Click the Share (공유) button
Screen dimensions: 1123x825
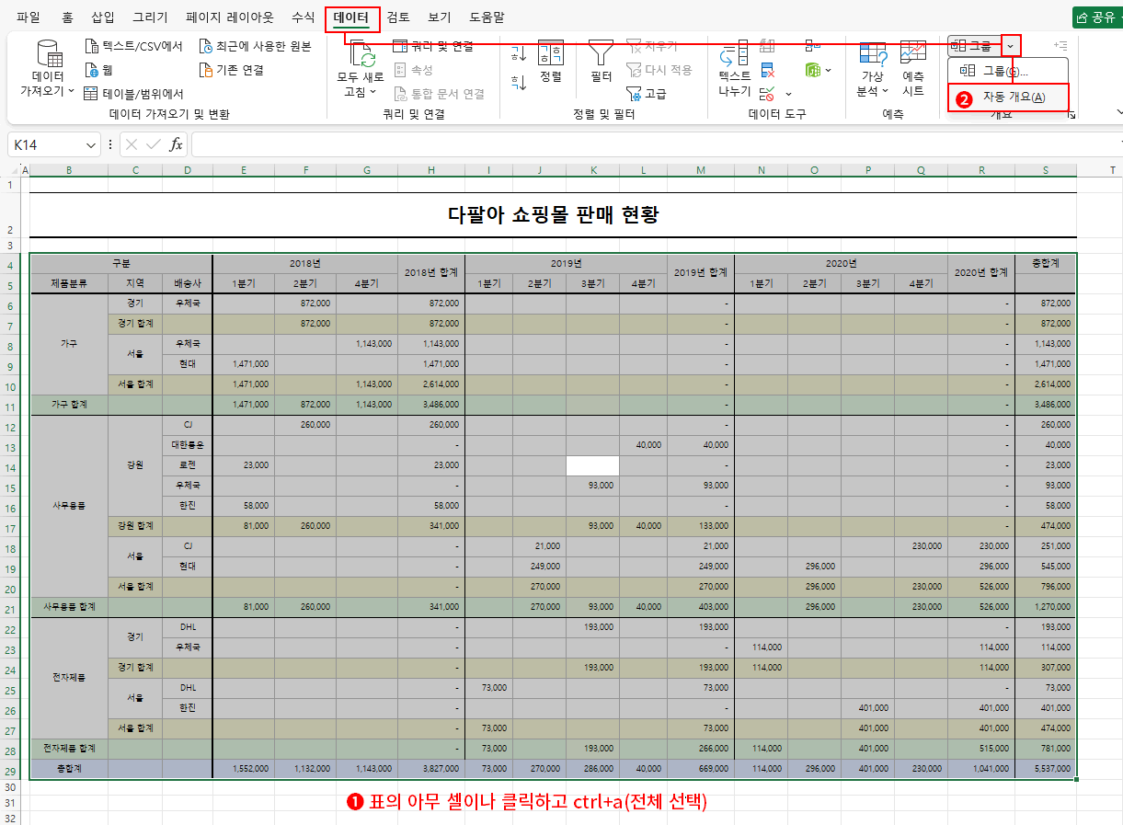coord(1096,17)
